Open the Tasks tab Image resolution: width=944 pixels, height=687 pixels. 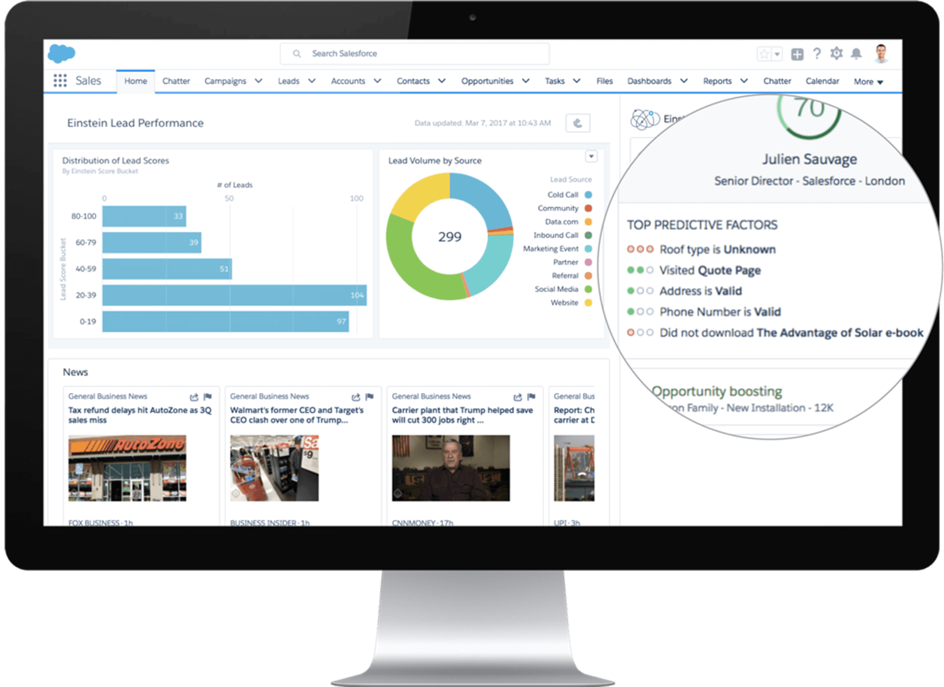tap(555, 81)
